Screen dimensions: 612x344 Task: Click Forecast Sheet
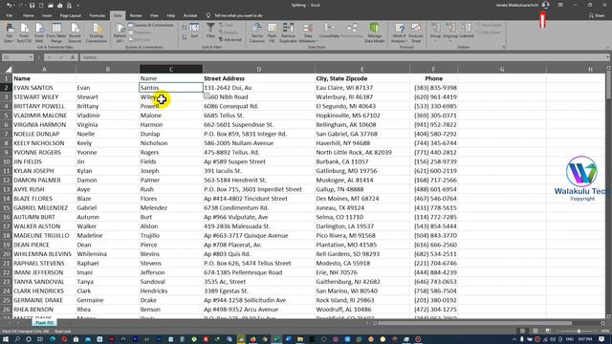pos(416,32)
